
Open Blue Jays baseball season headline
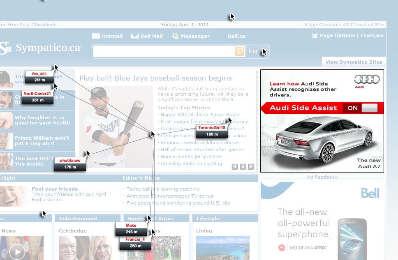point(155,78)
